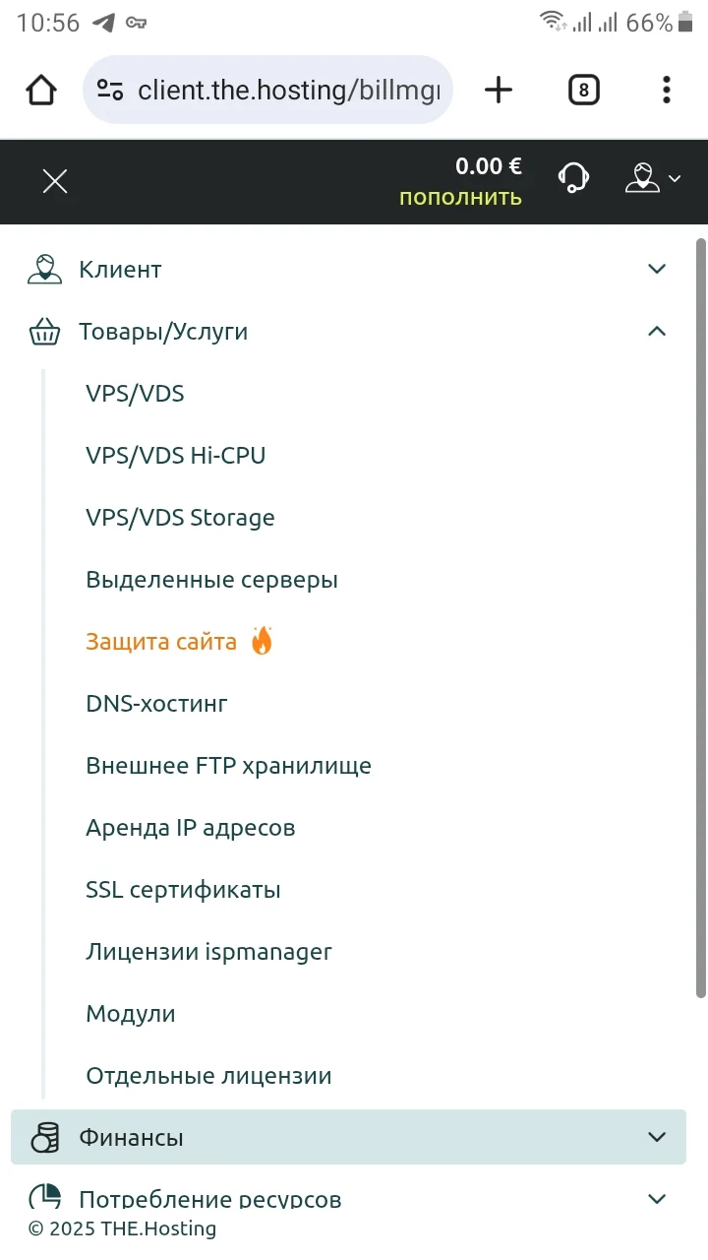Expand Потребление ресурсов chevron
Image resolution: width=708 pixels, height=1260 pixels.
pos(657,1198)
